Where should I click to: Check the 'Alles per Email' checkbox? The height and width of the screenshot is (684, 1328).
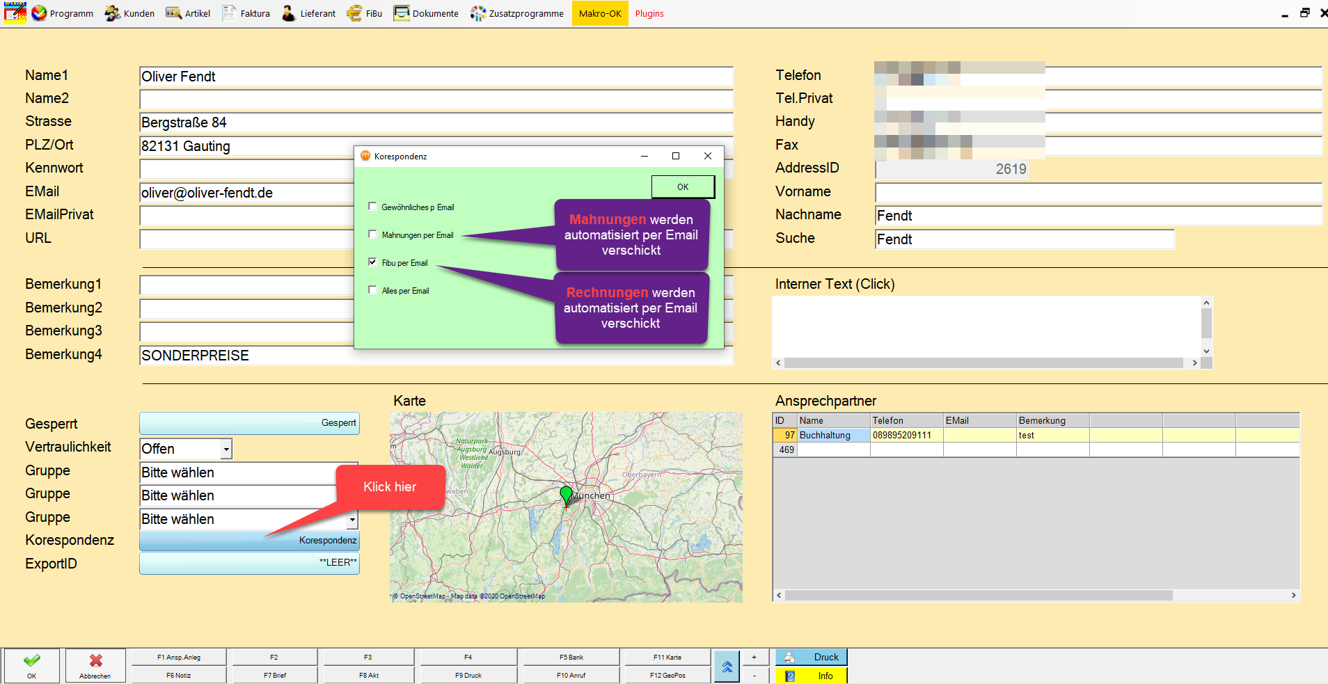372,290
